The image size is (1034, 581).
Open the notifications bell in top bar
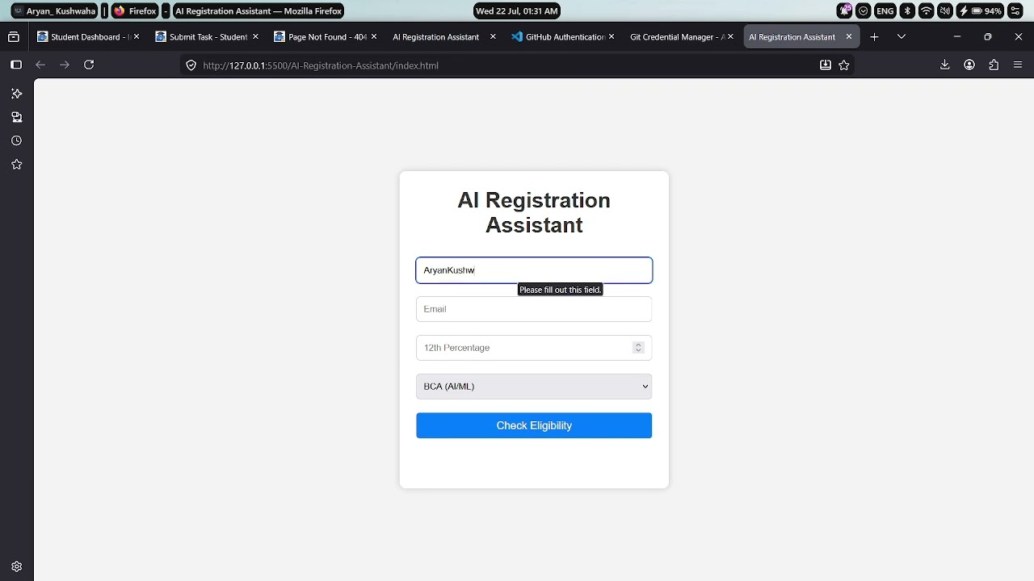tap(845, 11)
